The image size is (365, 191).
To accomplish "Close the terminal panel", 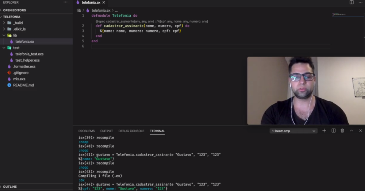I will (x=360, y=131).
